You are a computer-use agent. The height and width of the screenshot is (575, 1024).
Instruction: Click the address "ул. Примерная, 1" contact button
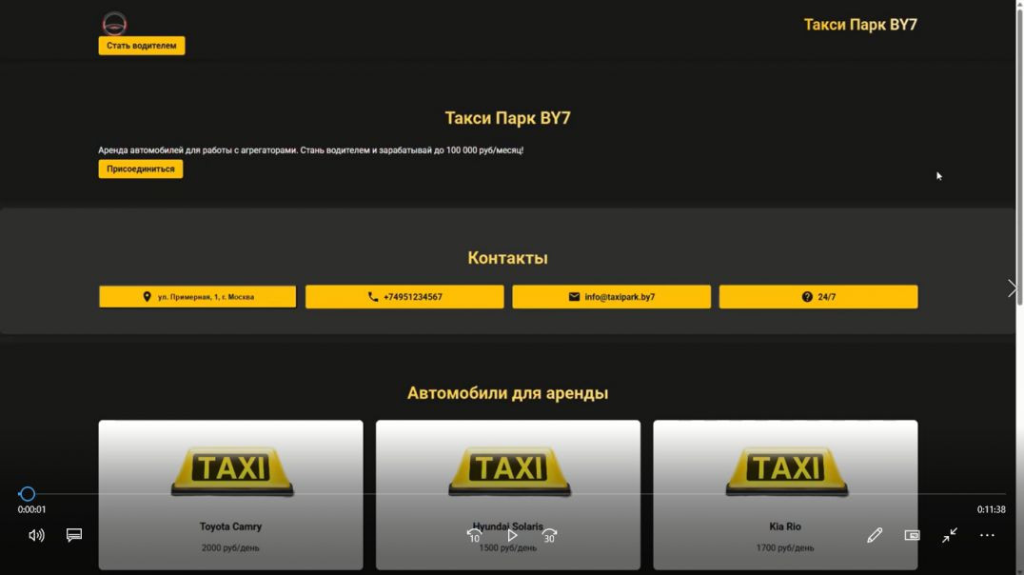tap(197, 297)
